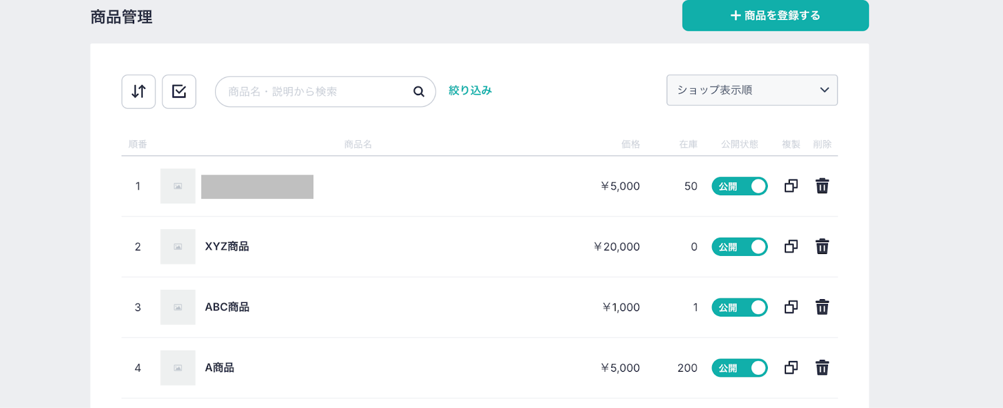Image resolution: width=1003 pixels, height=408 pixels.
Task: Click the 商品を登録する button
Action: click(x=775, y=16)
